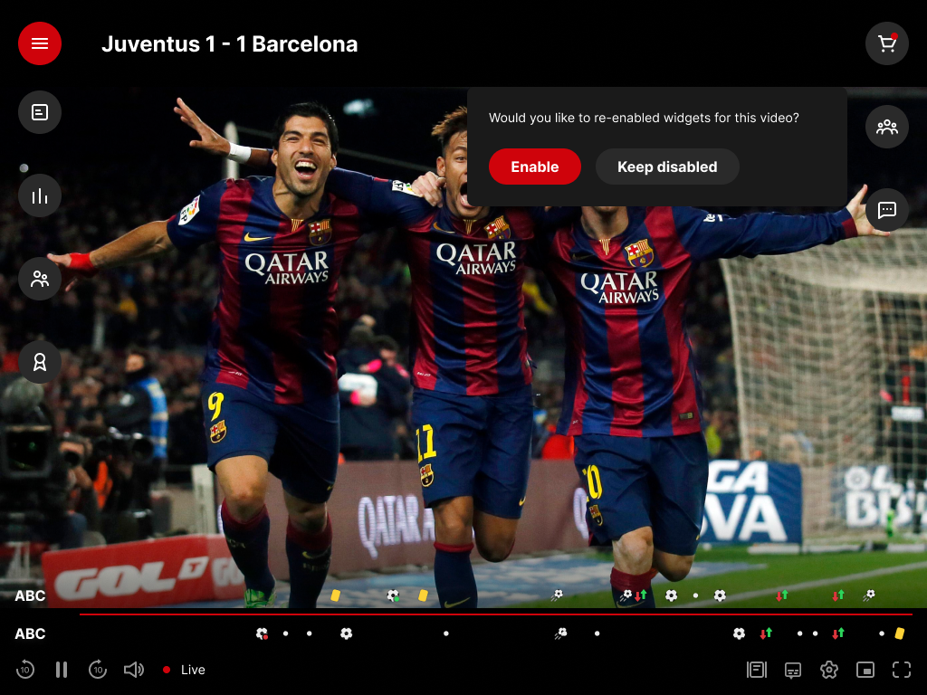The width and height of the screenshot is (927, 695).
Task: Click ABC label below the progress bar
Action: tap(30, 633)
